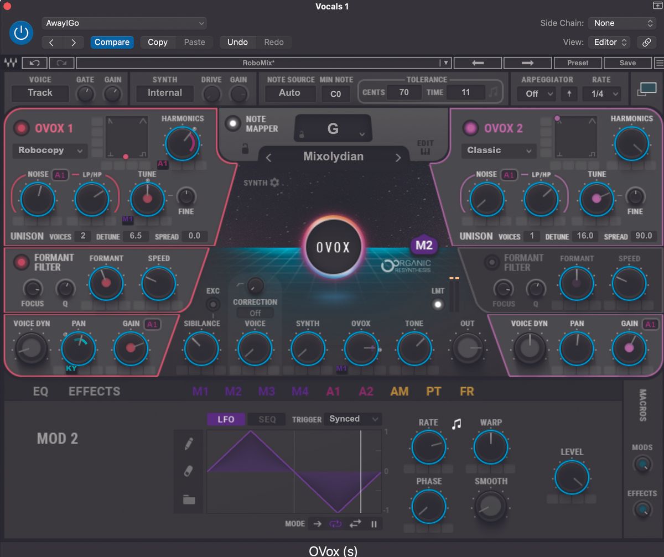This screenshot has width=664, height=557.
Task: Switch to the SEQ tab
Action: tap(267, 419)
